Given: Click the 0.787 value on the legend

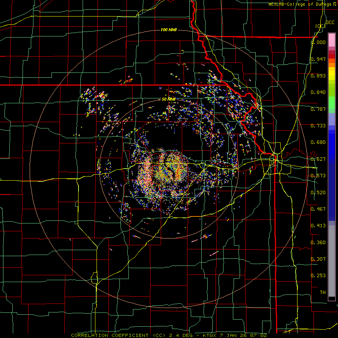Looking at the screenshot, I should coord(318,109).
